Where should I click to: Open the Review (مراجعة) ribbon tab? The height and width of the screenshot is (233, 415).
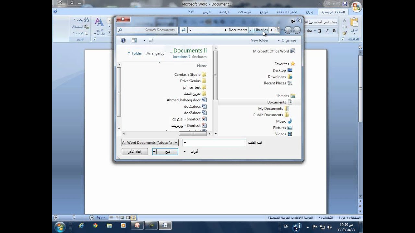click(224, 12)
